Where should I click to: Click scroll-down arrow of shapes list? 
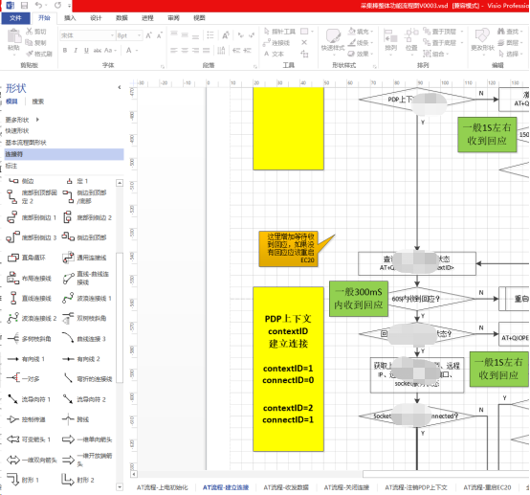120,487
